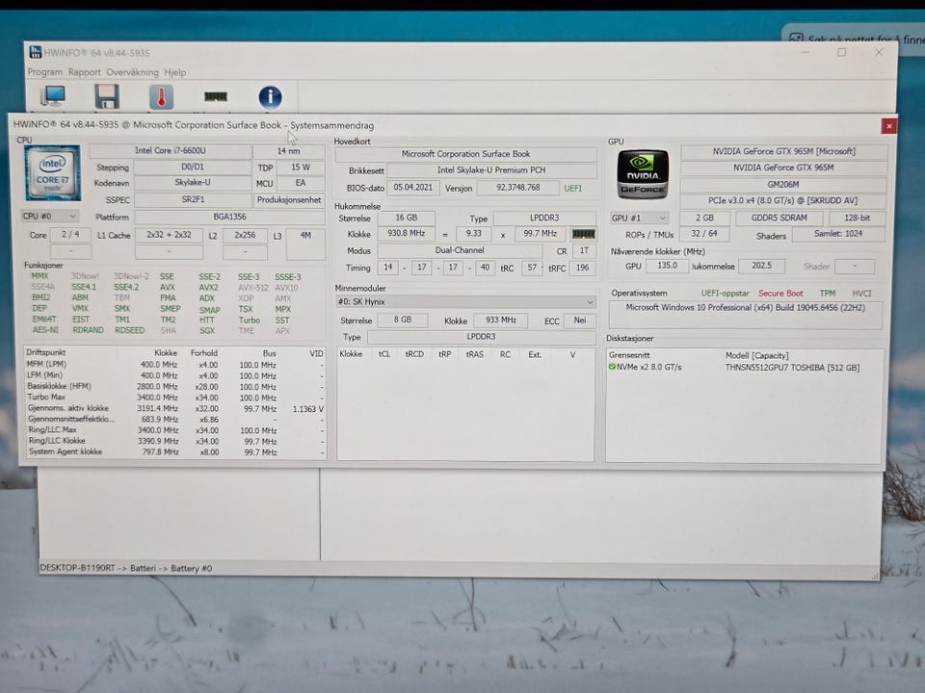925x693 pixels.
Task: Click the green UEFI label
Action: tap(572, 188)
